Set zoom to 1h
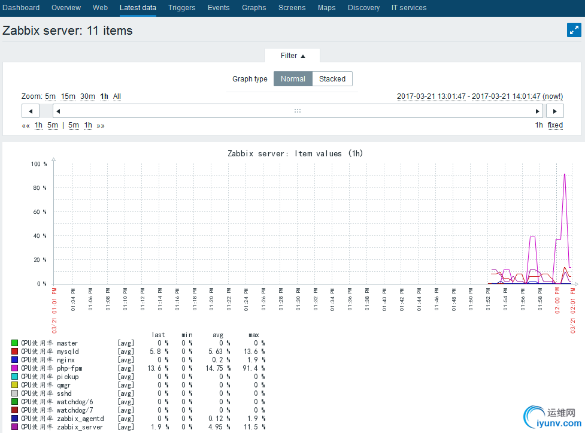 (x=104, y=96)
